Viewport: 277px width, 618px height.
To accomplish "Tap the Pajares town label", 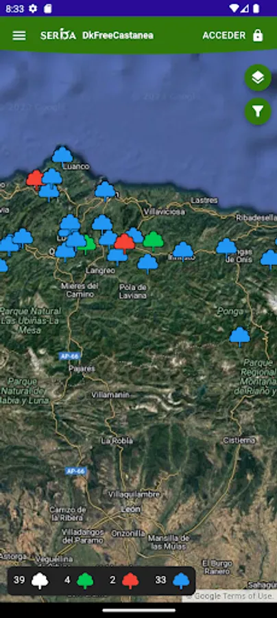I will tap(82, 369).
